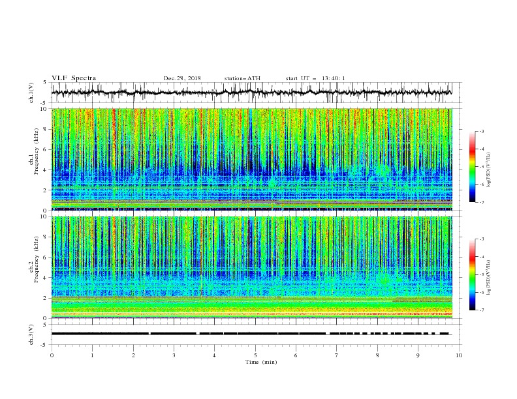This screenshot has width=517, height=399.
Task: Click time-axis tick label "5"
Action: (255, 355)
